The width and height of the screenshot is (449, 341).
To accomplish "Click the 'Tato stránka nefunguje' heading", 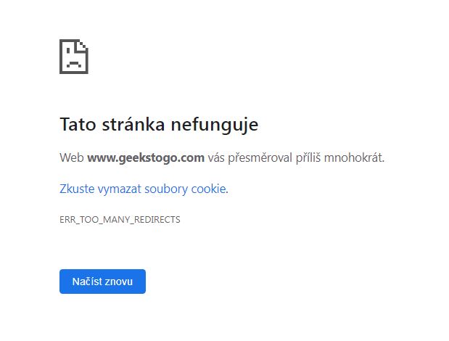I will [x=159, y=125].
